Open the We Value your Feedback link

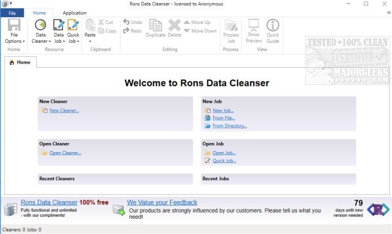point(162,202)
